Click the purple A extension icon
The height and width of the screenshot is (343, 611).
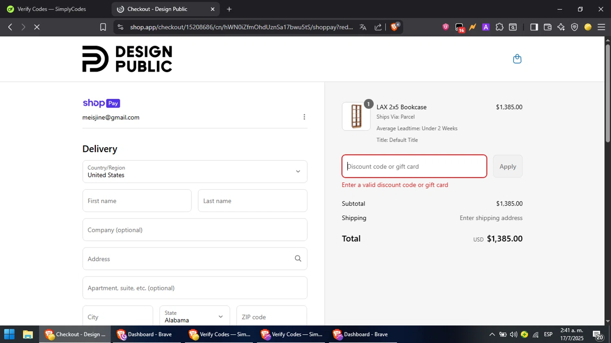tap(486, 27)
